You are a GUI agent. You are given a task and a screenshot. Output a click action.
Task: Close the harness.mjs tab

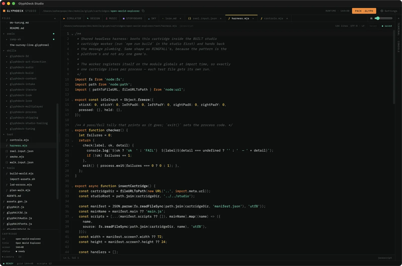pos(253,18)
